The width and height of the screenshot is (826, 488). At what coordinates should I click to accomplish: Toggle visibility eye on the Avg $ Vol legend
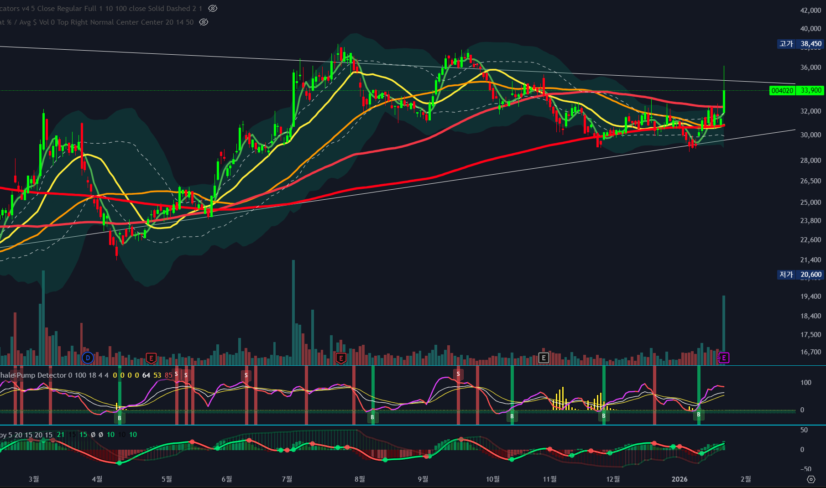pos(204,22)
